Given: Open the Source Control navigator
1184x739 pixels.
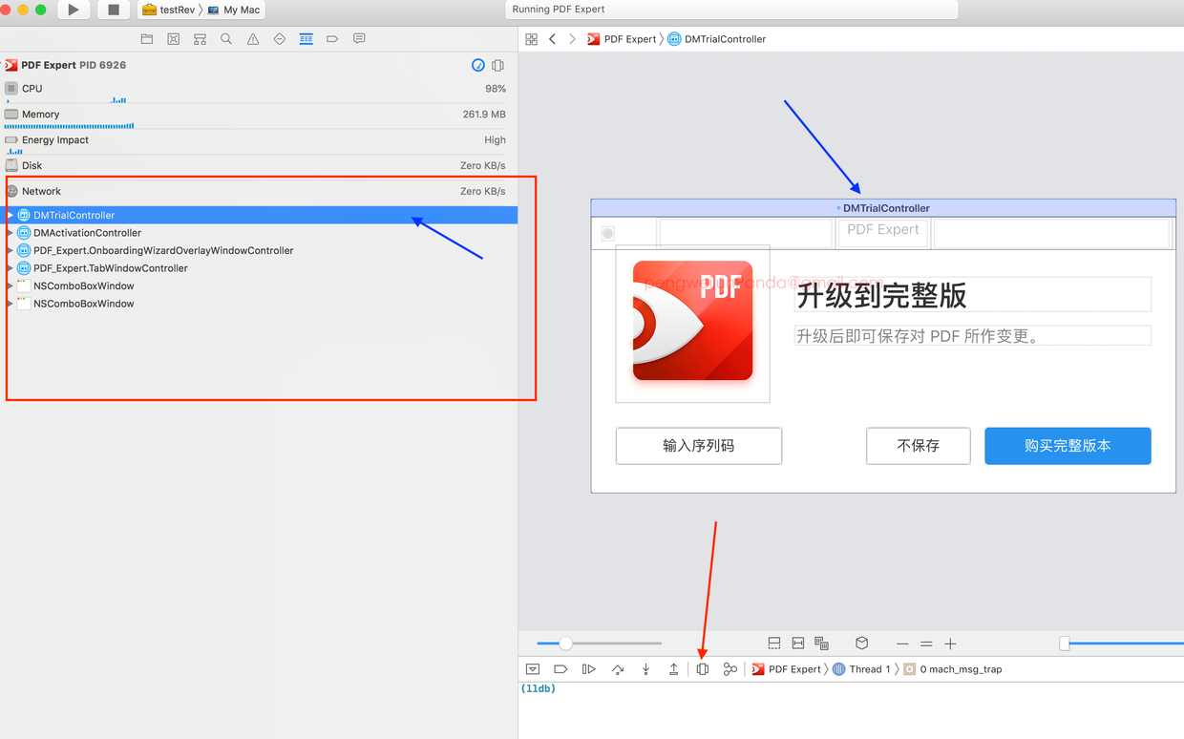Looking at the screenshot, I should tap(173, 39).
